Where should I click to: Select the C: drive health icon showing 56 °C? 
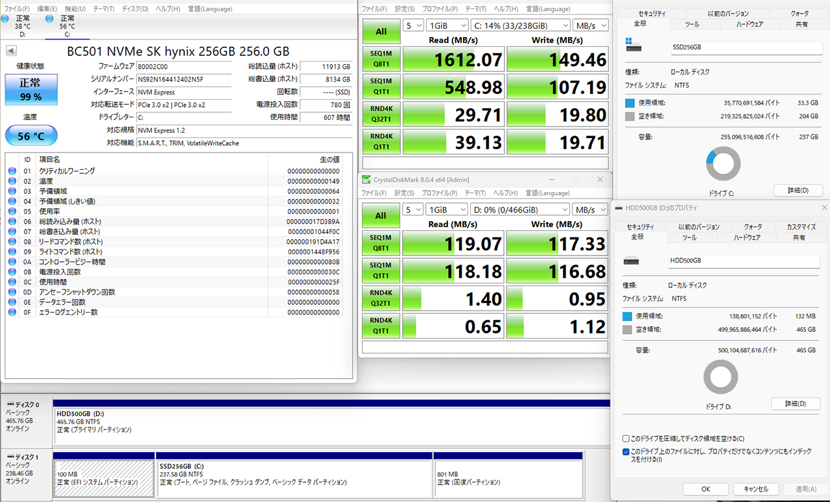coord(50,19)
